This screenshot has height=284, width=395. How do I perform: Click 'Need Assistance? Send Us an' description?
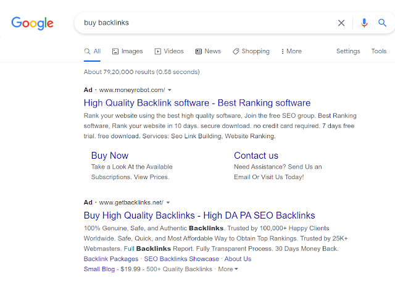click(278, 167)
